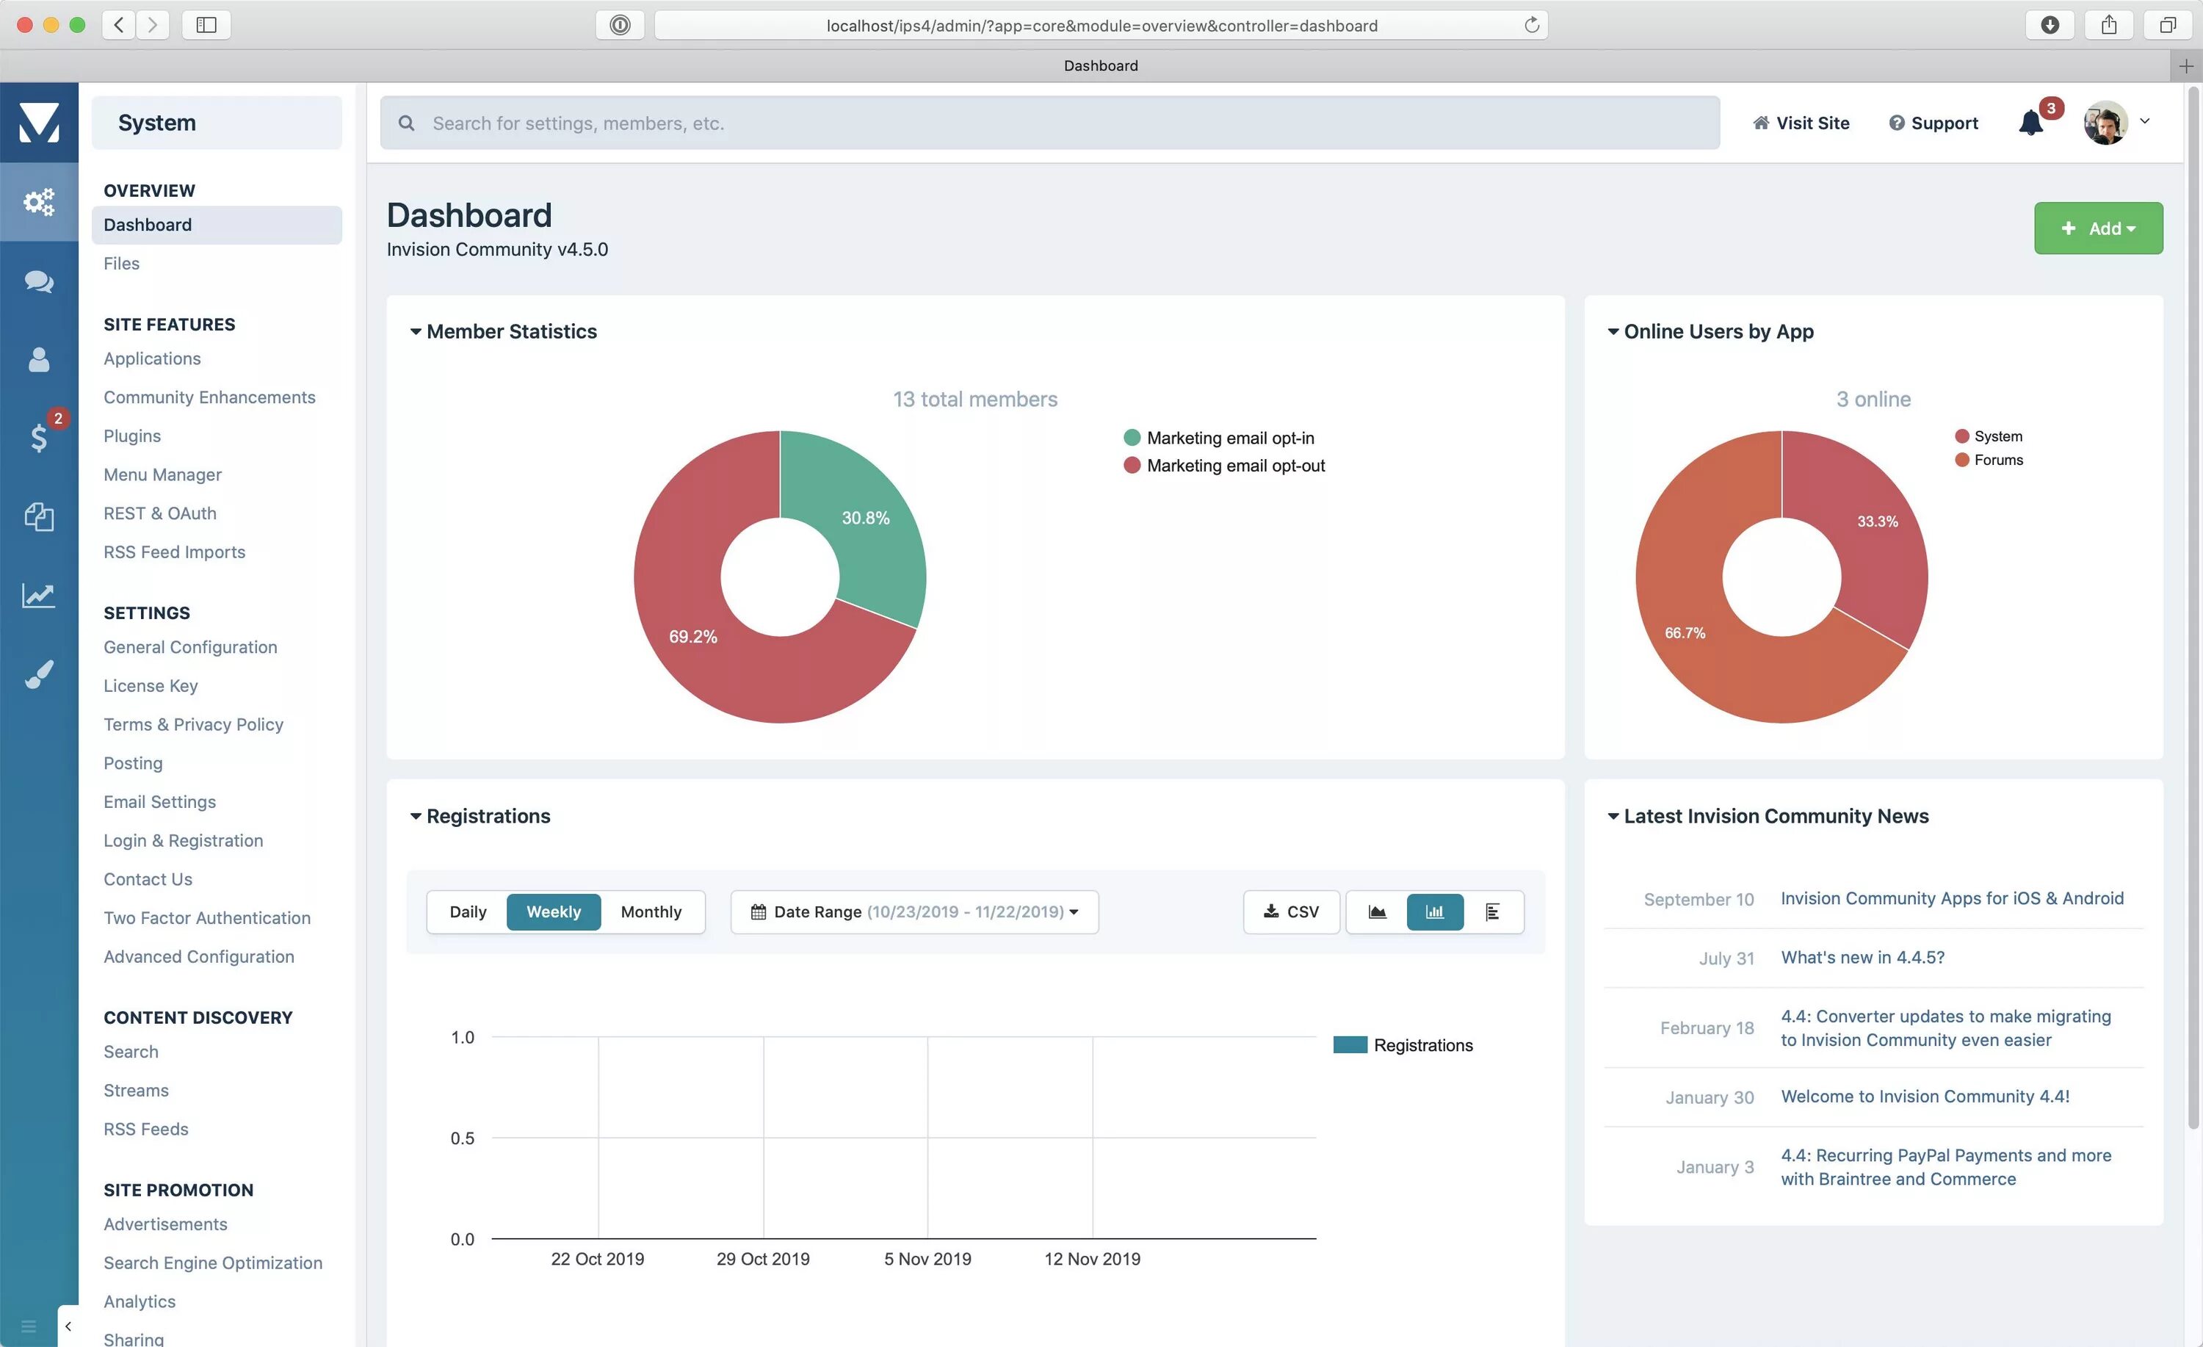Go to Applications under Site Features
2203x1347 pixels.
152,358
